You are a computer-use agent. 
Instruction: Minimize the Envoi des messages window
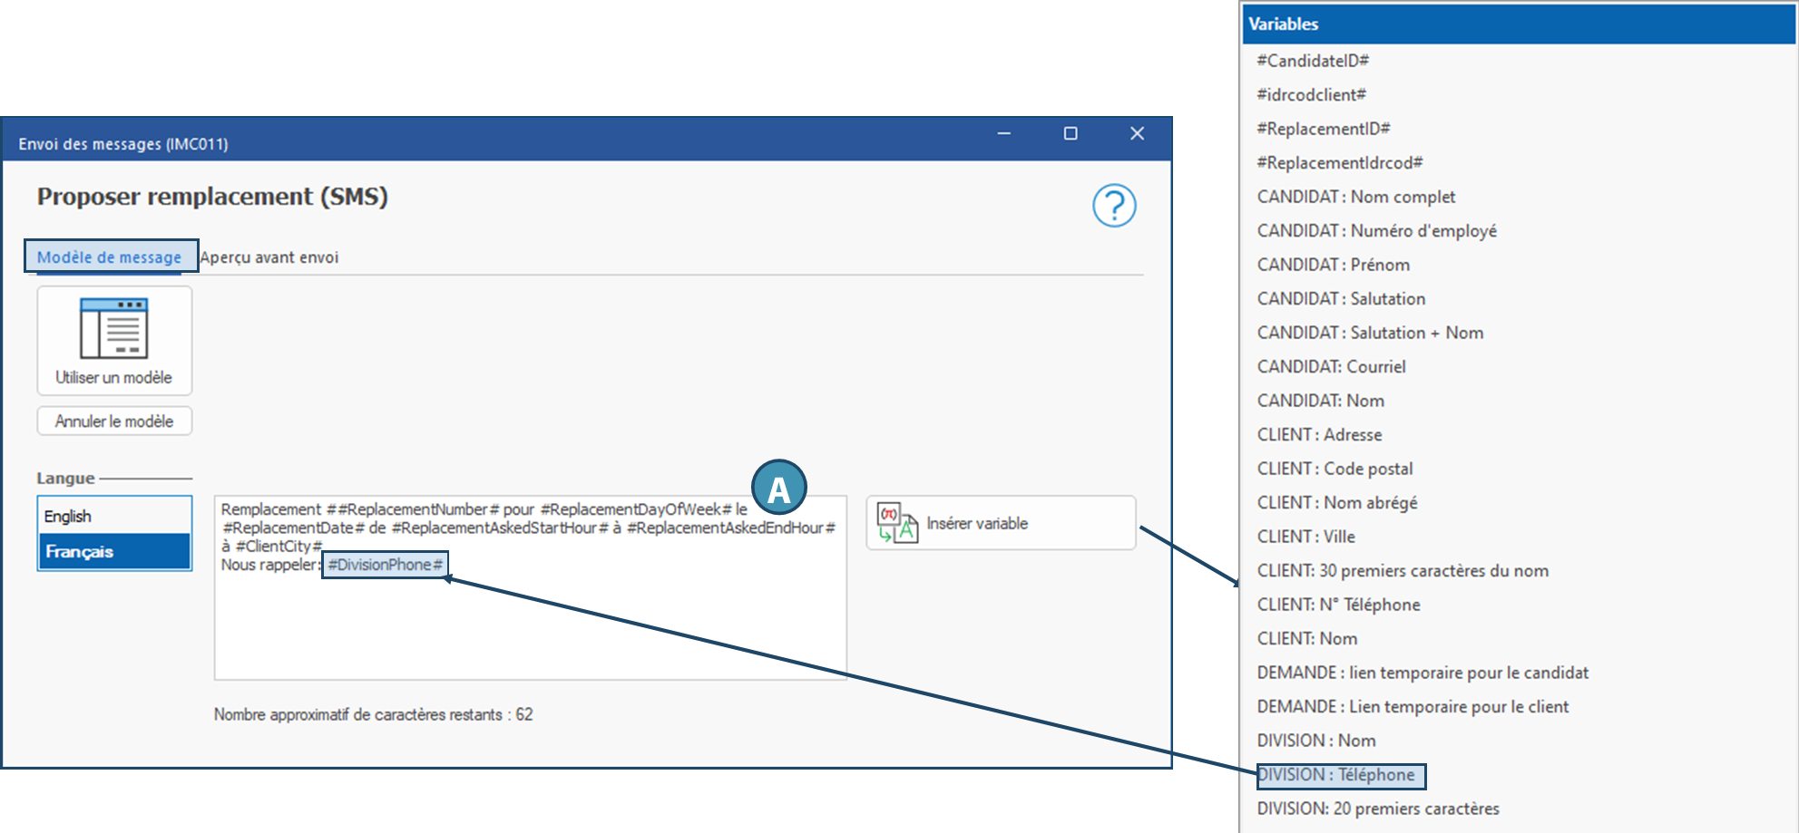tap(1004, 134)
